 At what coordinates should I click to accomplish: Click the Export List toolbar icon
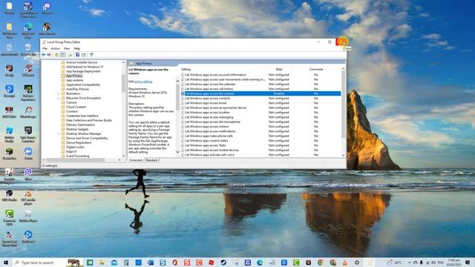(x=70, y=55)
